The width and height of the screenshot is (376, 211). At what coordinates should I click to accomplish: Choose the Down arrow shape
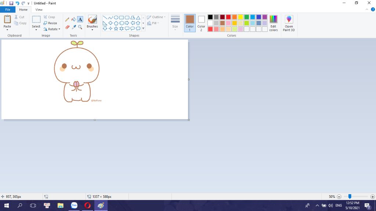click(105, 29)
